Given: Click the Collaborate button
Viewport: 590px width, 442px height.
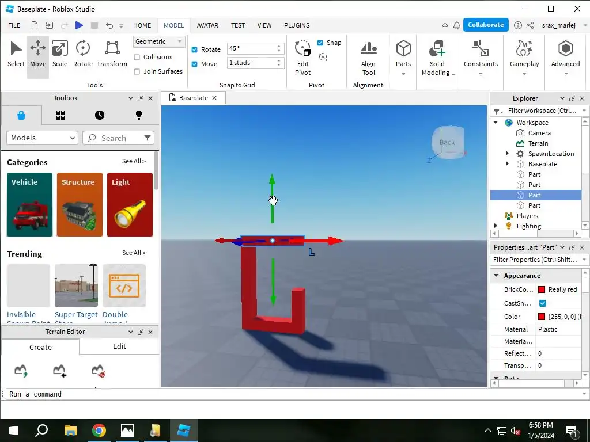Looking at the screenshot, I should [486, 25].
